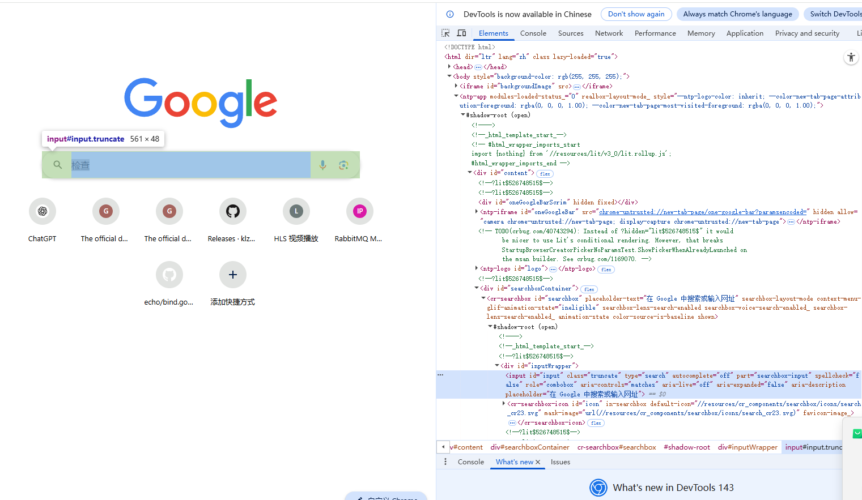The width and height of the screenshot is (862, 500).
Task: Expand the head element node
Action: click(x=449, y=67)
